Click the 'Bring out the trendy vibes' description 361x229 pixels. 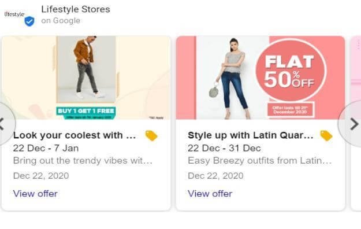point(83,161)
